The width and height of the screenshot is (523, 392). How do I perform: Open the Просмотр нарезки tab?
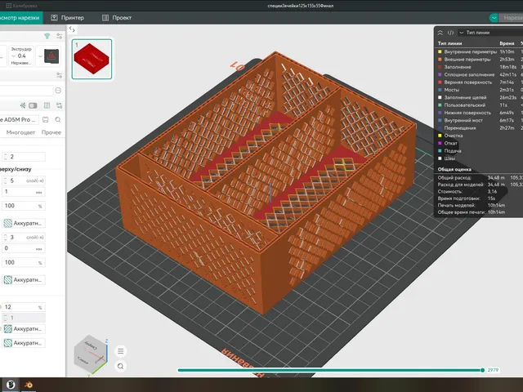click(20, 18)
